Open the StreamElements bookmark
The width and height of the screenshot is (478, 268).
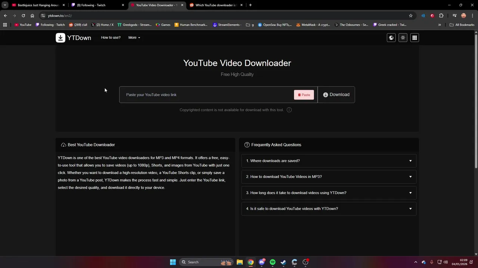point(227,25)
